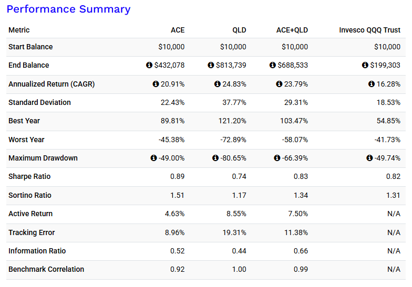The width and height of the screenshot is (412, 287).
Task: Click the Maximum Drawdown row label
Action: pos(43,158)
